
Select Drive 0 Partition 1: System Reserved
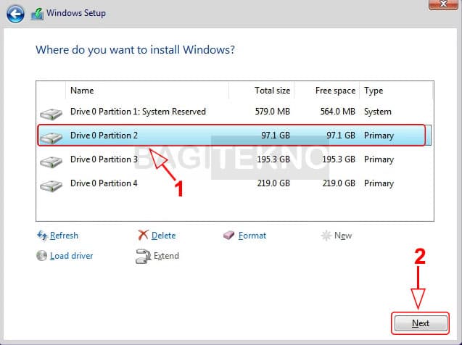tap(234, 112)
